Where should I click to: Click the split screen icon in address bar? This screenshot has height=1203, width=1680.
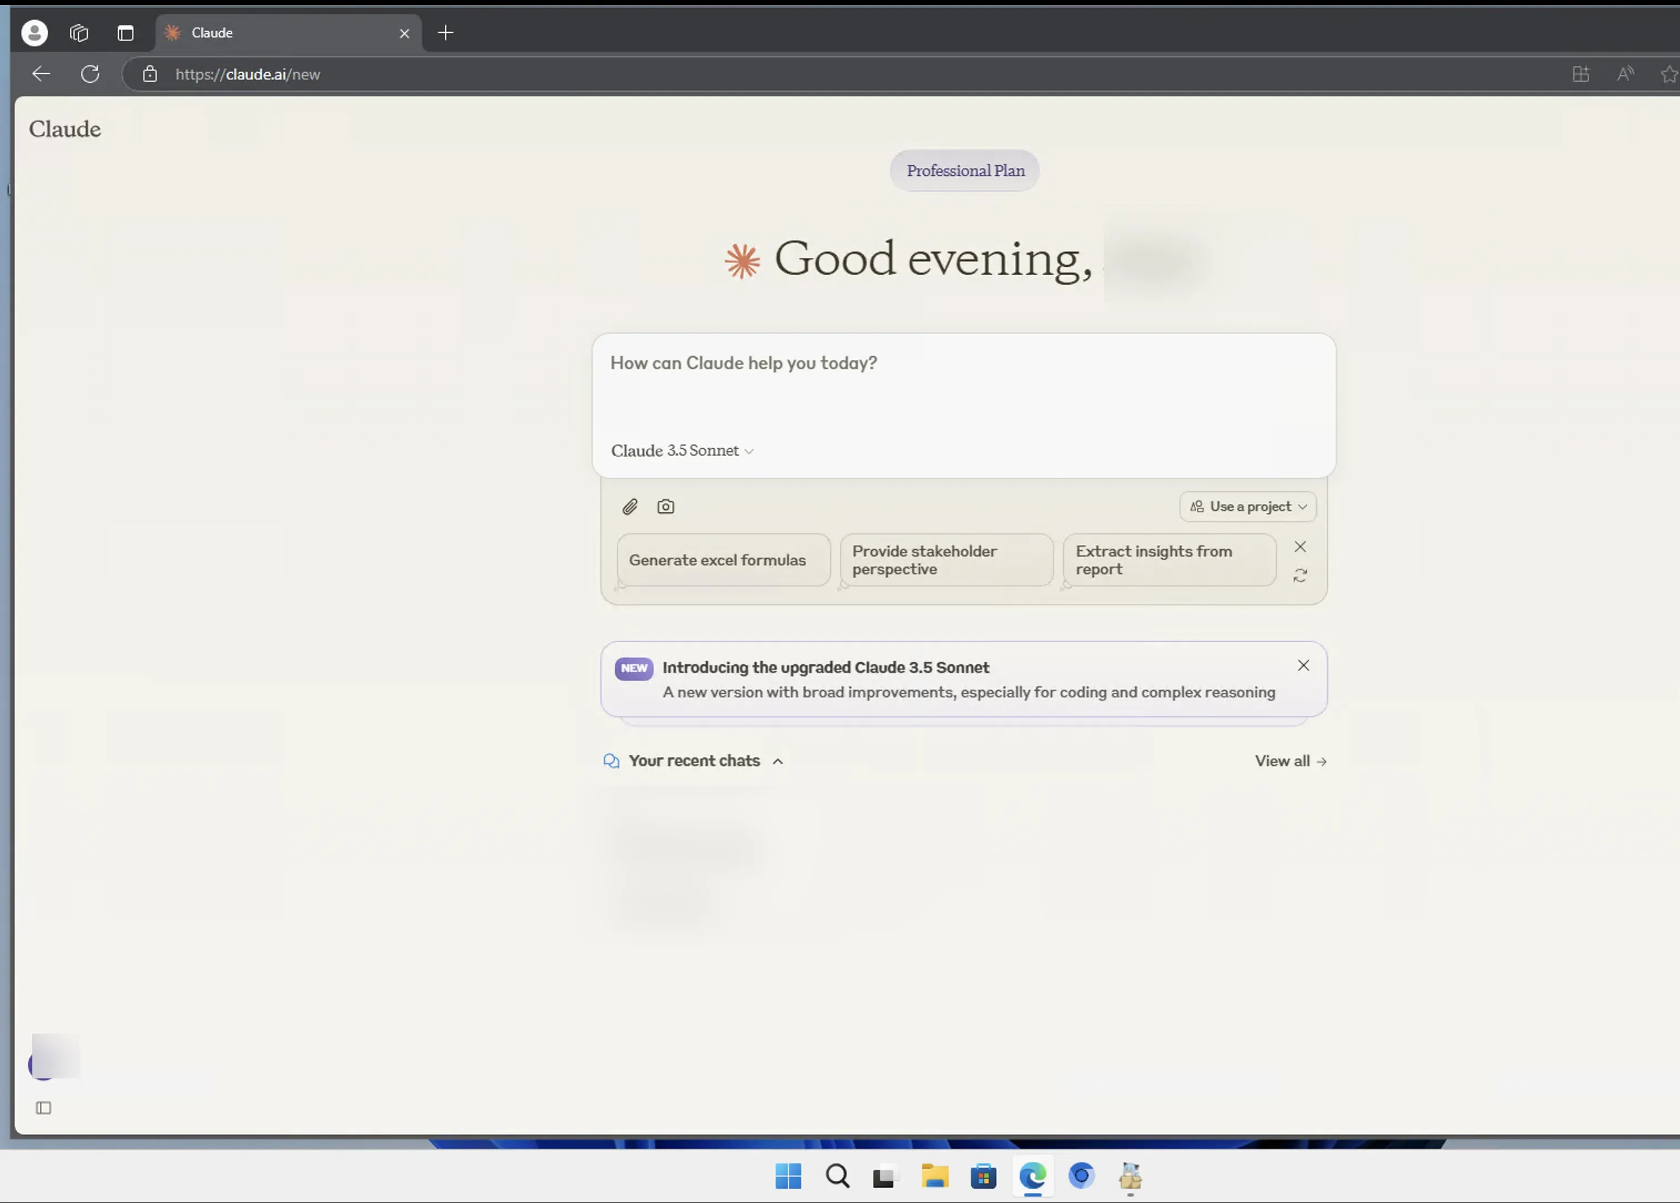click(1581, 74)
